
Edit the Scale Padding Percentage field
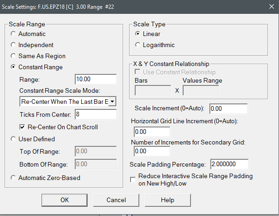pos(229,164)
